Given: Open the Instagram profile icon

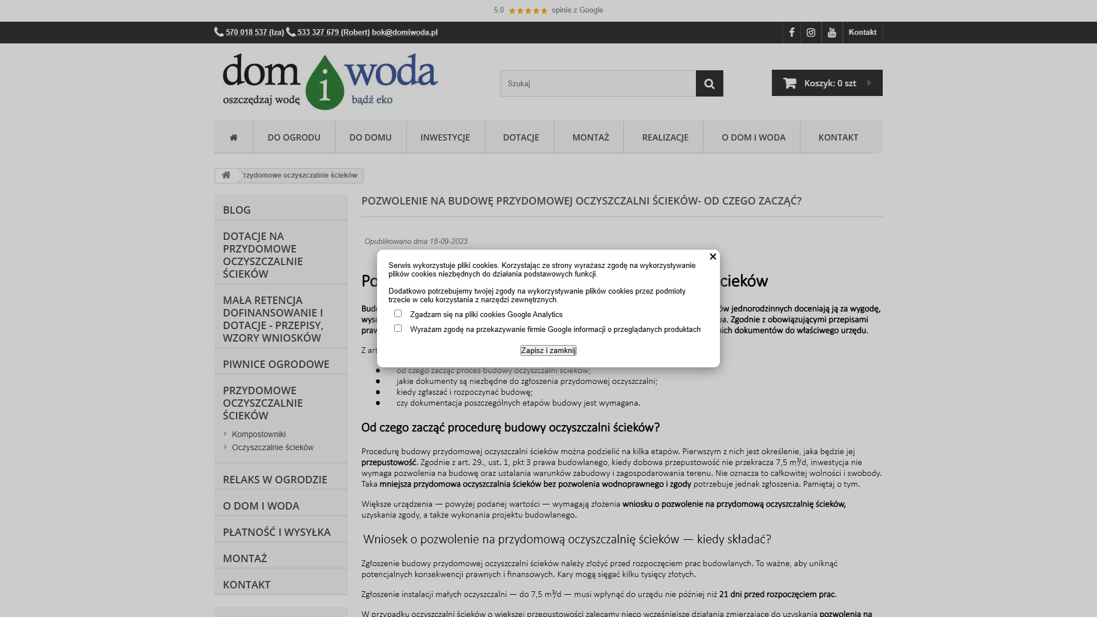Looking at the screenshot, I should point(811,33).
